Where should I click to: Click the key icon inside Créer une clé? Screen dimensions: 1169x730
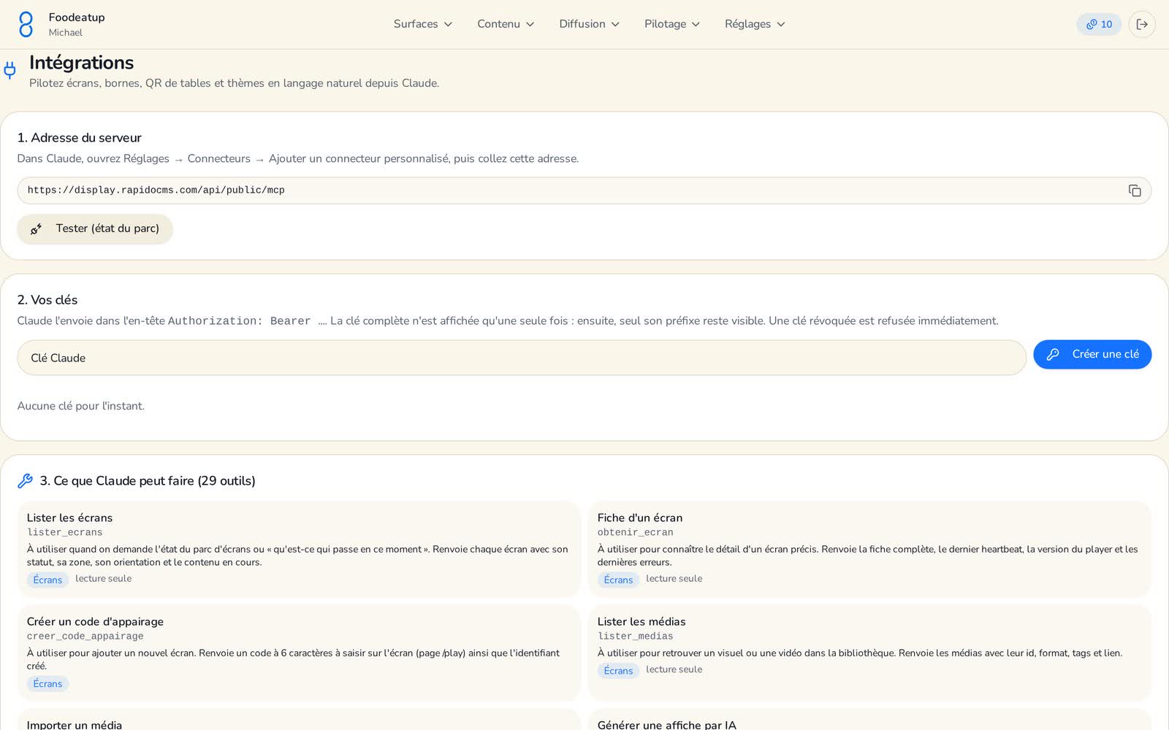coord(1053,354)
